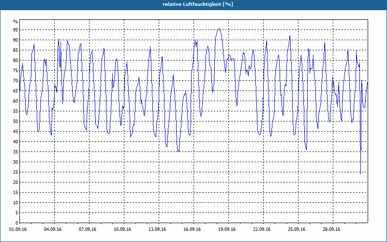Click the lowest humidity dip near 24%

[x=360, y=174]
